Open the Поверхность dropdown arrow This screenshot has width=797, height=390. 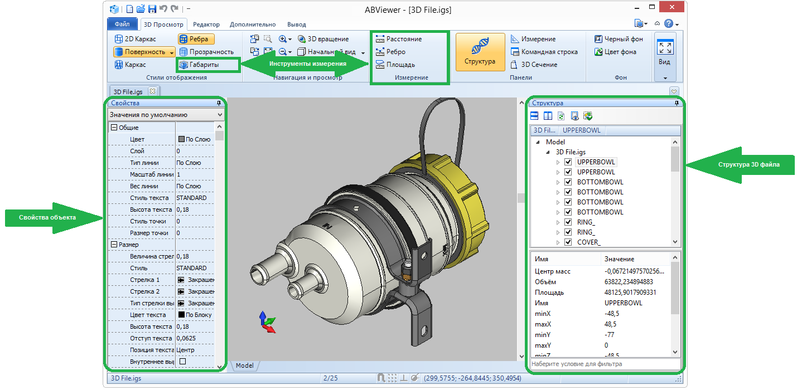(x=172, y=52)
